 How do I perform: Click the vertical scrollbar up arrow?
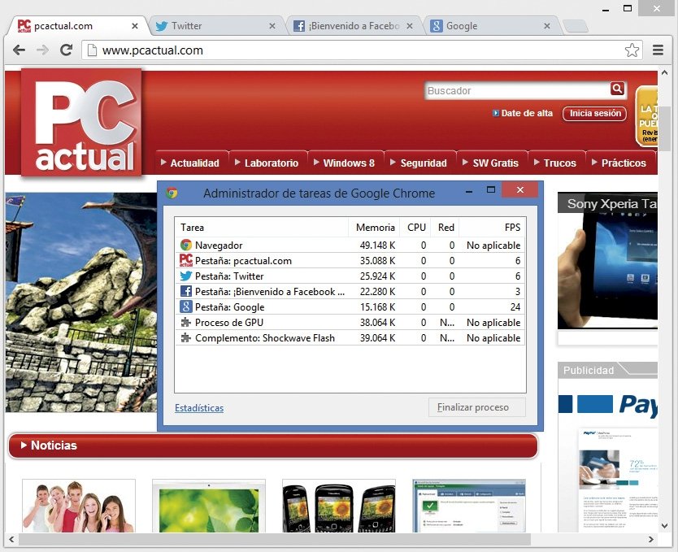point(665,72)
